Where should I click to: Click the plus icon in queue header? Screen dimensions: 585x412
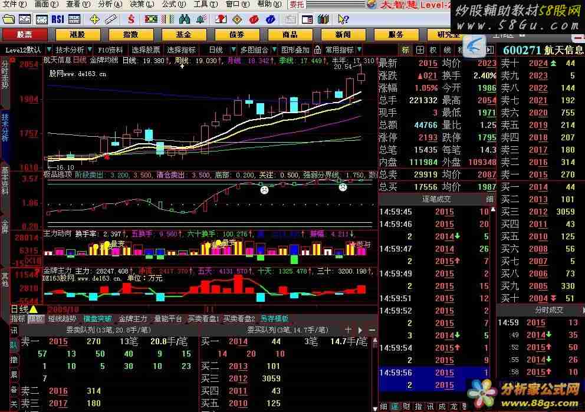pyautogui.click(x=348, y=329)
